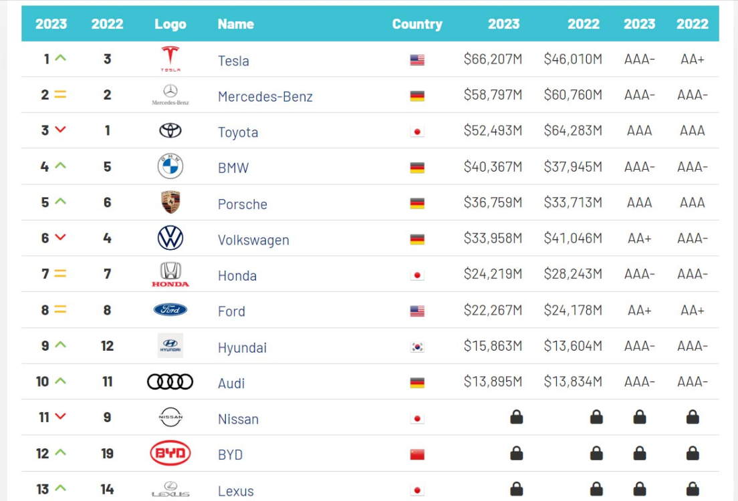
Task: Click the red BYD logo
Action: (x=170, y=454)
